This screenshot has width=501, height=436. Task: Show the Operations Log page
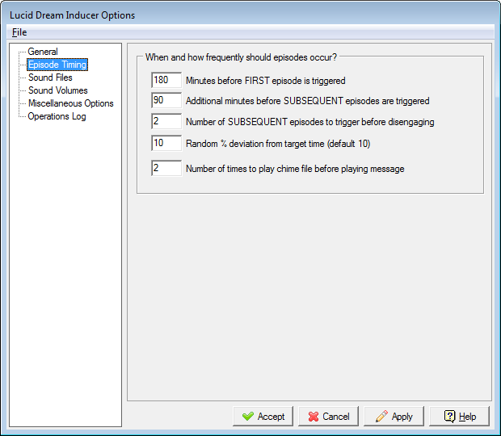coord(57,116)
